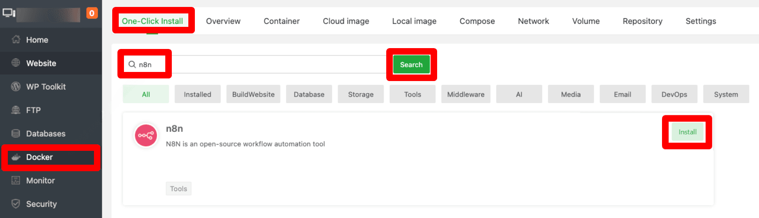759x218 pixels.
Task: Select Docker in the sidebar
Action: tap(51, 157)
